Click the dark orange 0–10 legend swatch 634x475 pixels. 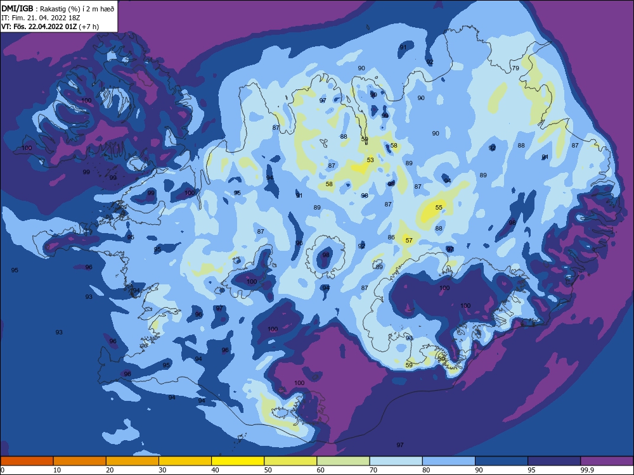(27, 461)
